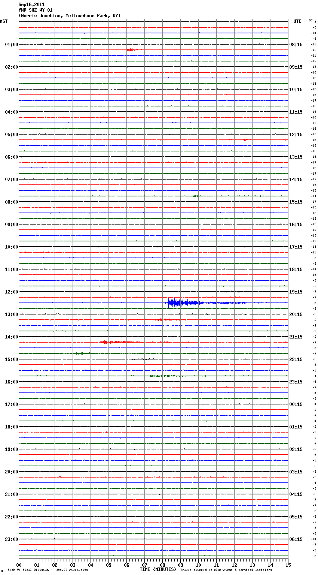Select the 18:00 MST time label
Image resolution: width=318 pixels, height=575 pixels.
click(x=12, y=427)
